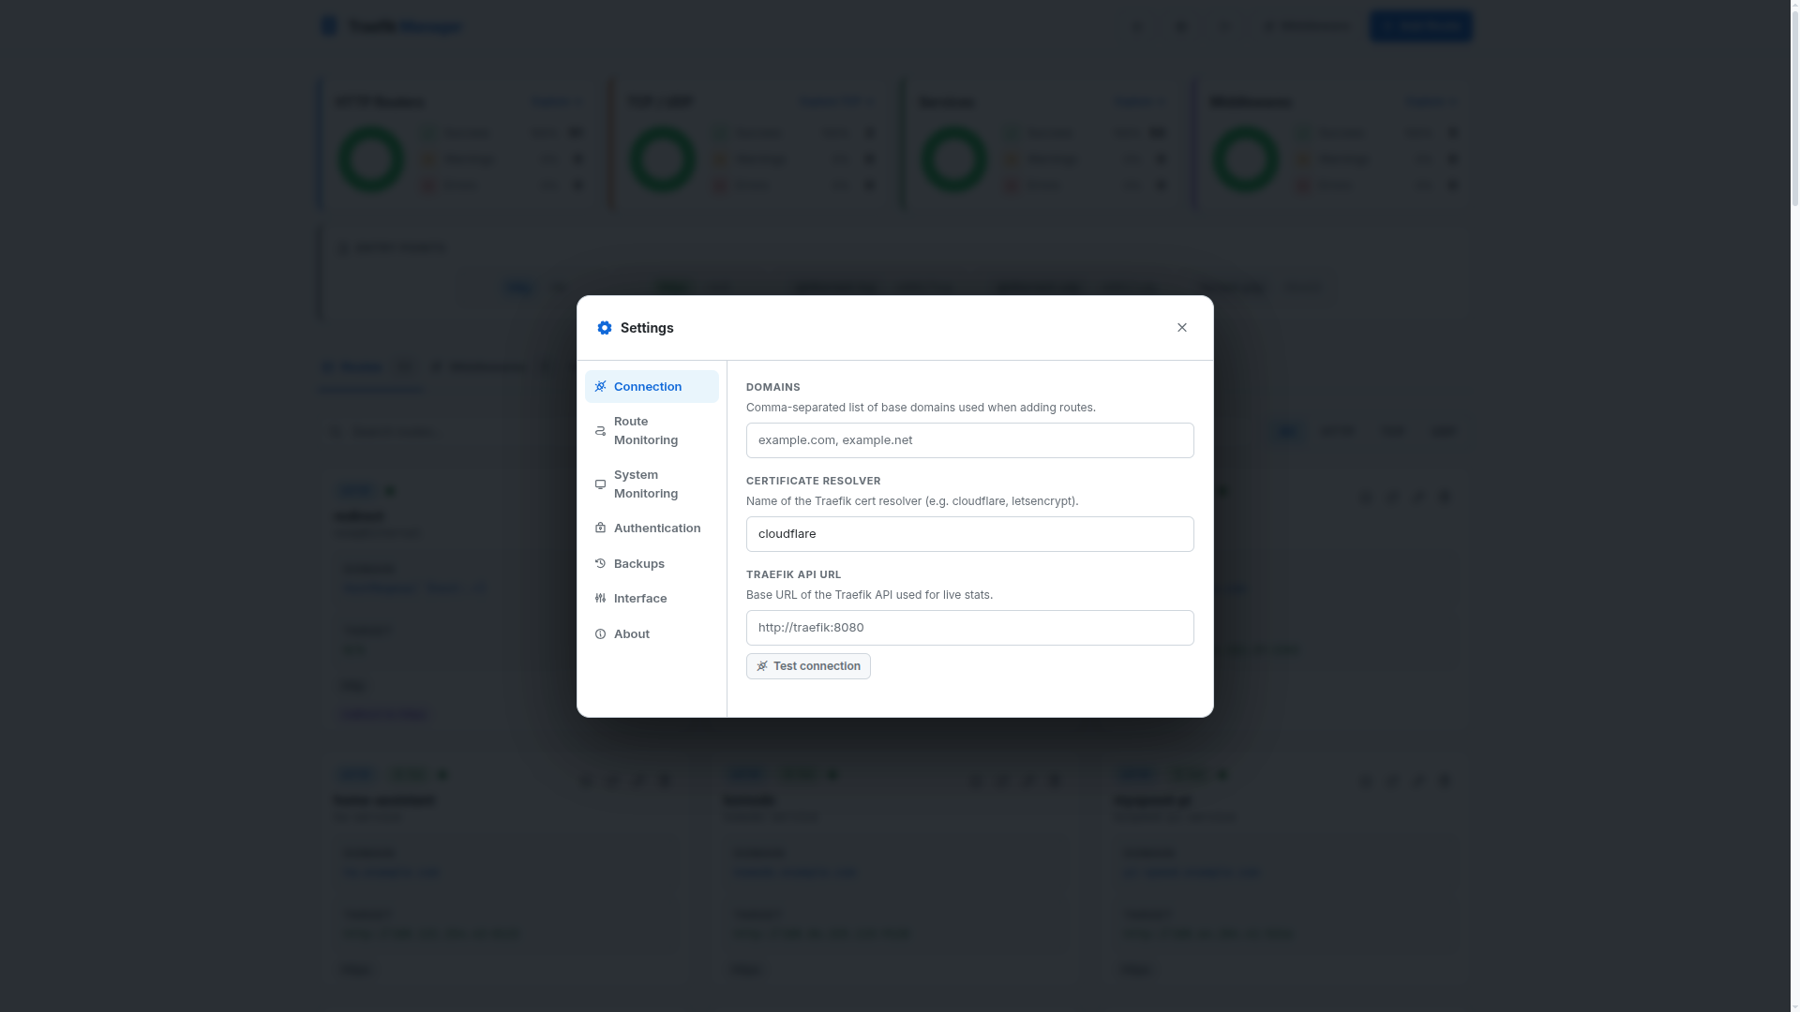Open the Interface settings panel
Viewport: 1800px width, 1012px height.
(640, 598)
